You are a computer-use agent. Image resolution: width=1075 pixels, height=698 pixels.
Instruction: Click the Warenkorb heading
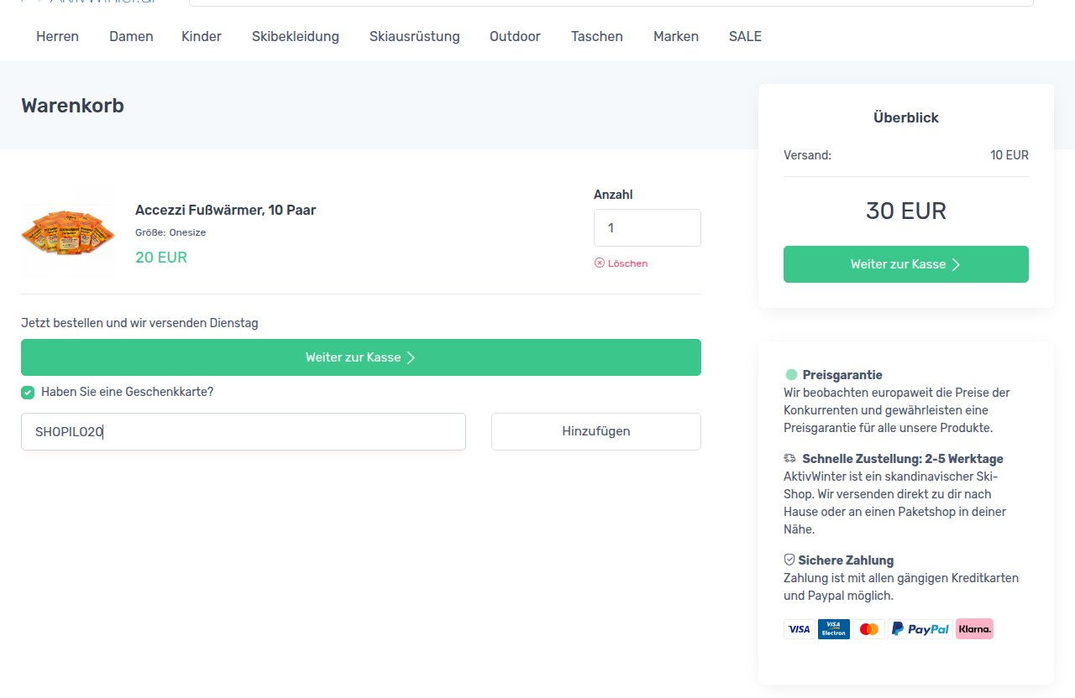click(x=72, y=106)
